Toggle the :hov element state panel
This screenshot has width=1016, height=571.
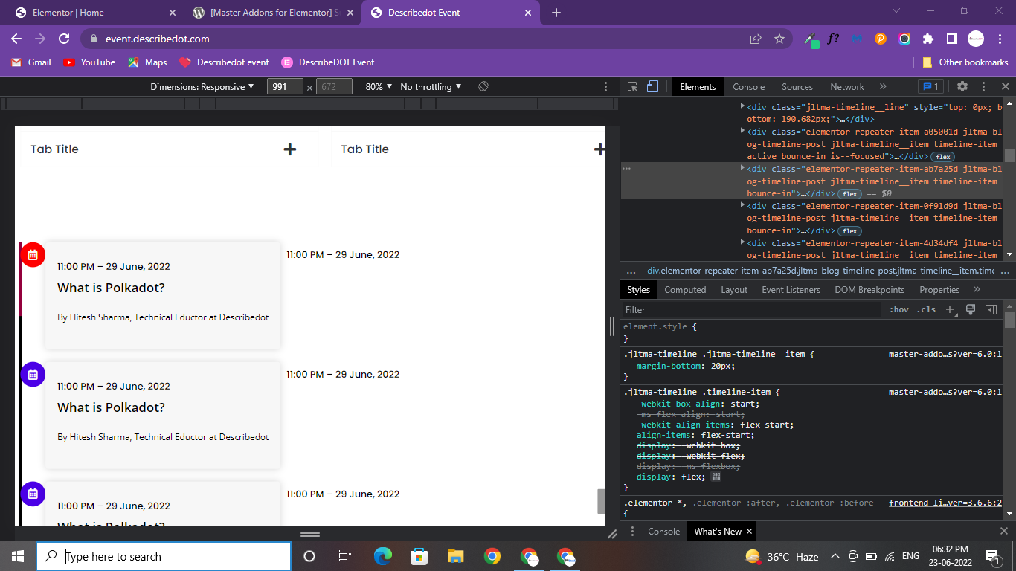tap(899, 309)
